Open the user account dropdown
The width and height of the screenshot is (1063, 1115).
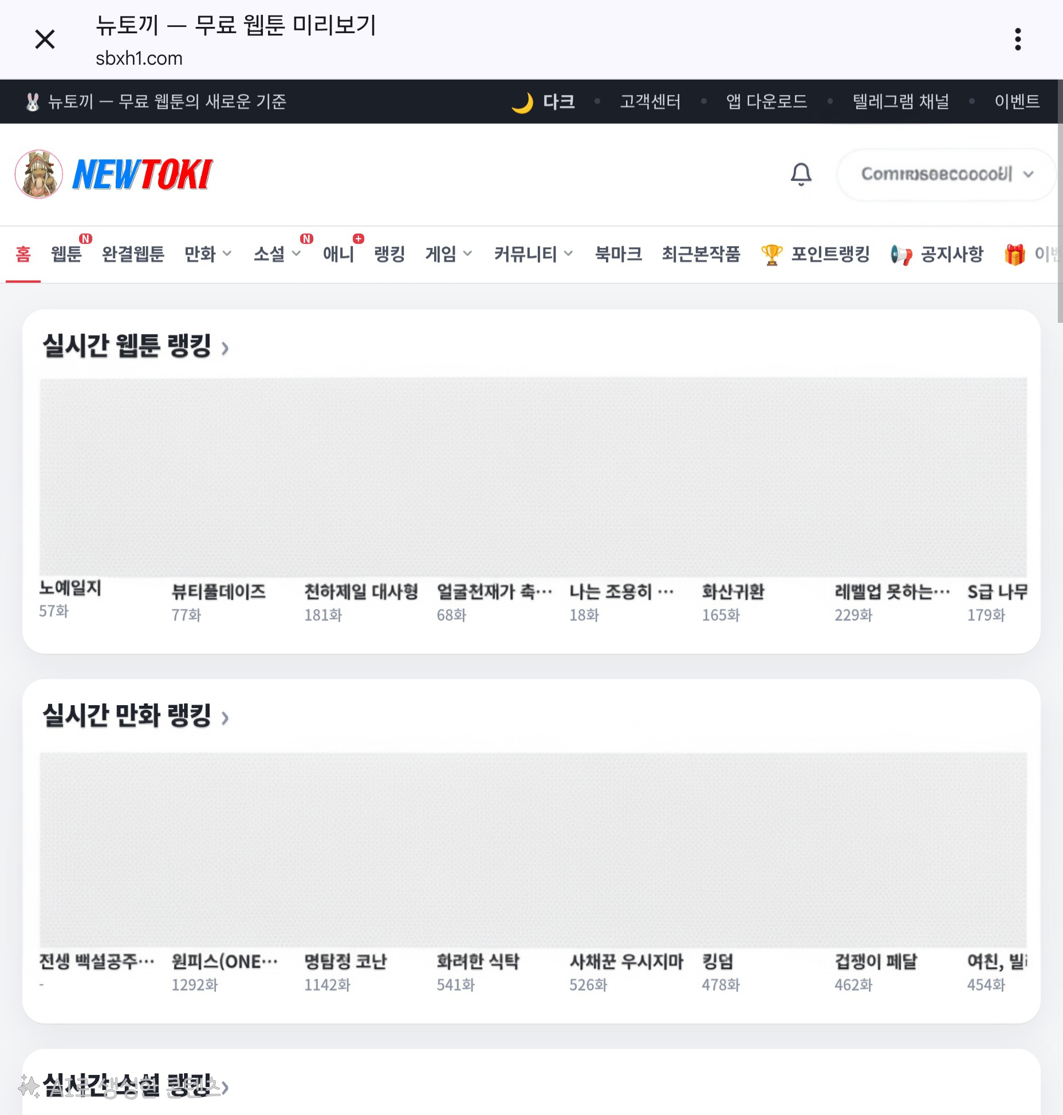pyautogui.click(x=946, y=174)
